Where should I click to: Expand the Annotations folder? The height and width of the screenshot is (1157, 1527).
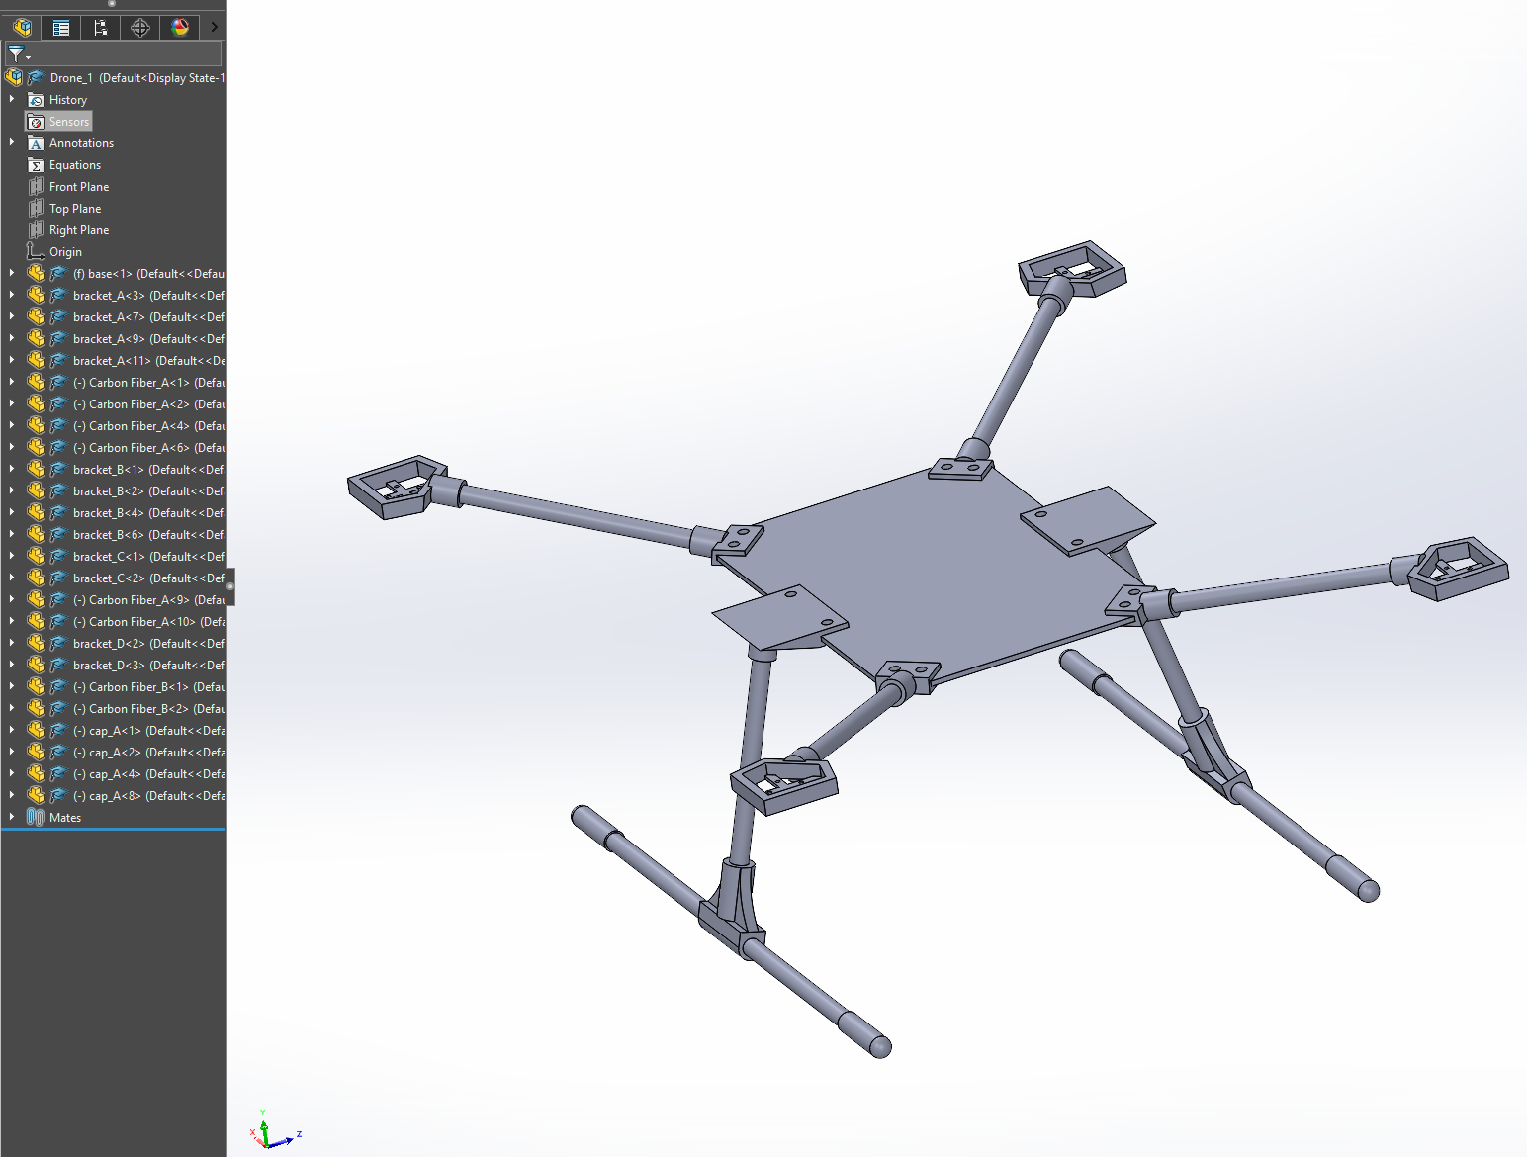(x=12, y=143)
